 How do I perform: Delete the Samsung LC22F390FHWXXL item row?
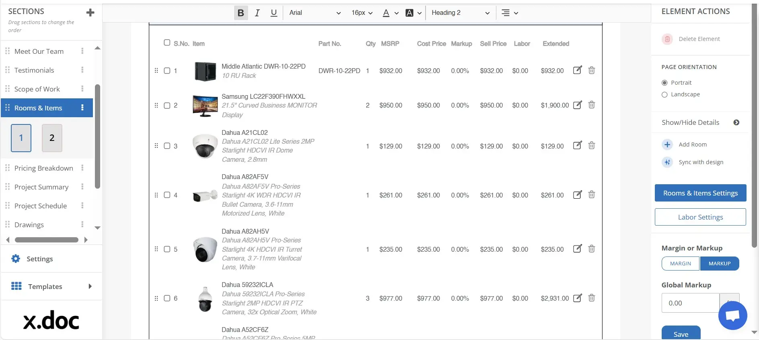tap(591, 105)
